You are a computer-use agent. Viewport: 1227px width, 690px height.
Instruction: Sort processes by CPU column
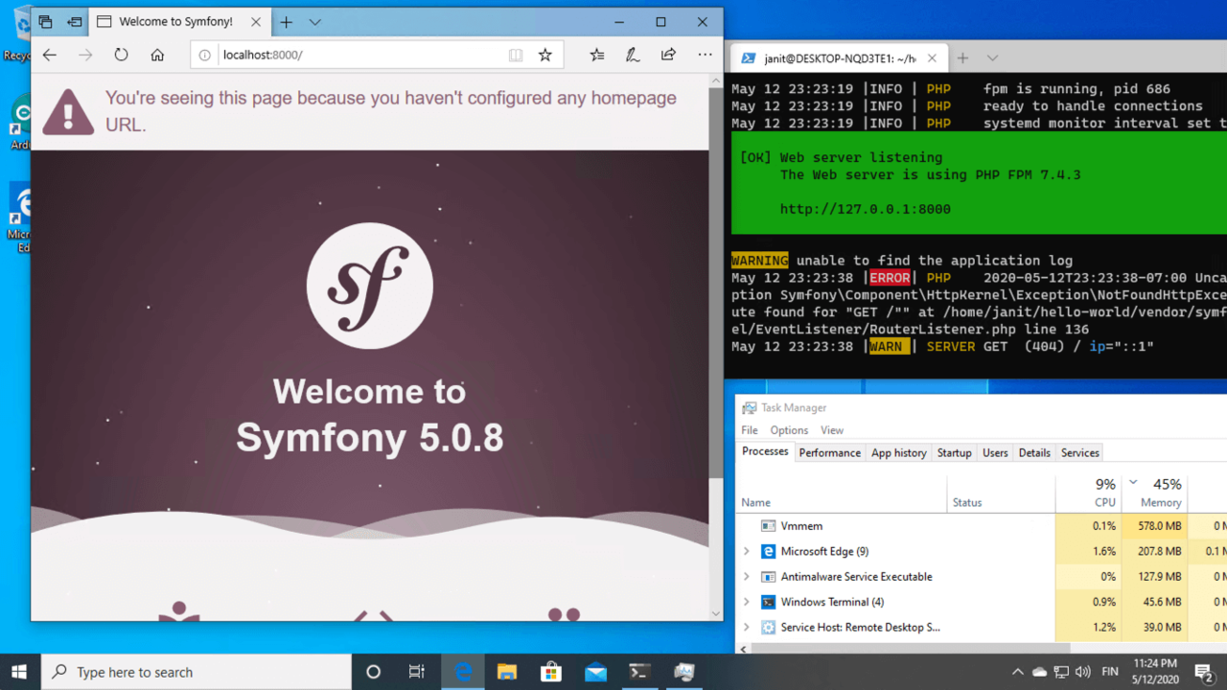(1088, 494)
